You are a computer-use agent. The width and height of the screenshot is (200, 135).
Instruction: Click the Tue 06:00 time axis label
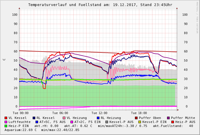(60, 113)
